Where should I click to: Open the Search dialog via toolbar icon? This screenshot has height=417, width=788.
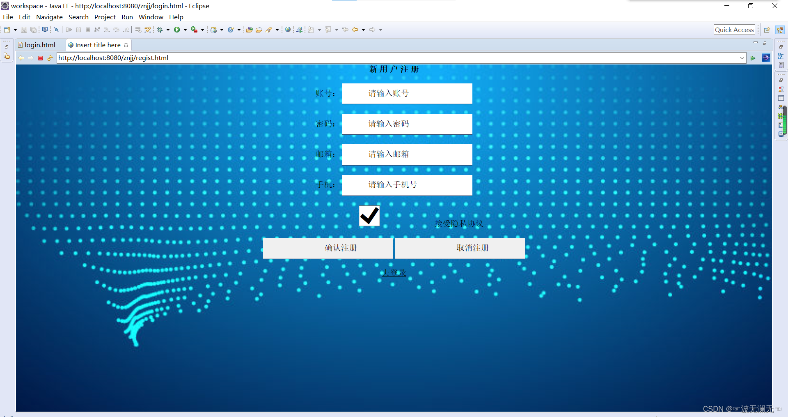point(270,30)
